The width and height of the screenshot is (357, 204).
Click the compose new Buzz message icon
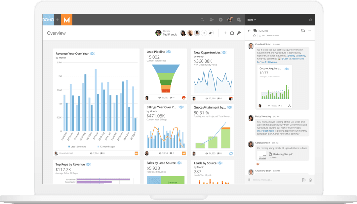click(x=310, y=20)
